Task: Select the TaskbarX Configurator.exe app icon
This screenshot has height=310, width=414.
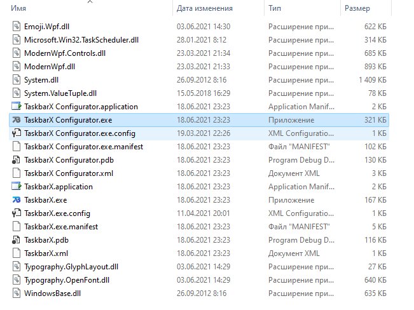Action: pos(17,120)
